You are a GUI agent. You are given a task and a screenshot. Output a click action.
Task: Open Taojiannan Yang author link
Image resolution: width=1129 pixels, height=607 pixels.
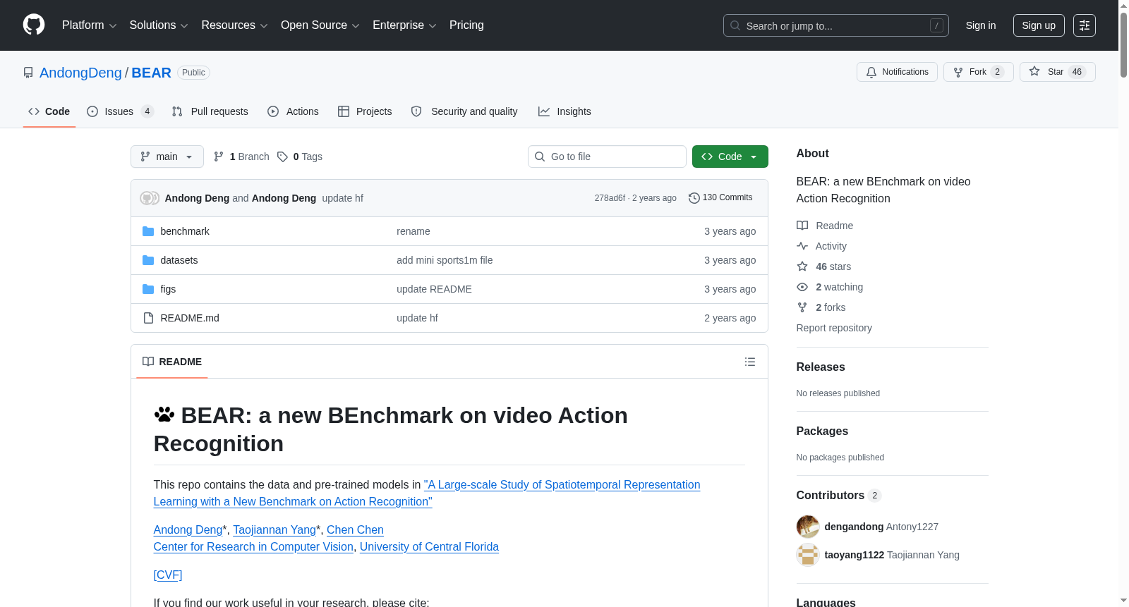tap(274, 529)
